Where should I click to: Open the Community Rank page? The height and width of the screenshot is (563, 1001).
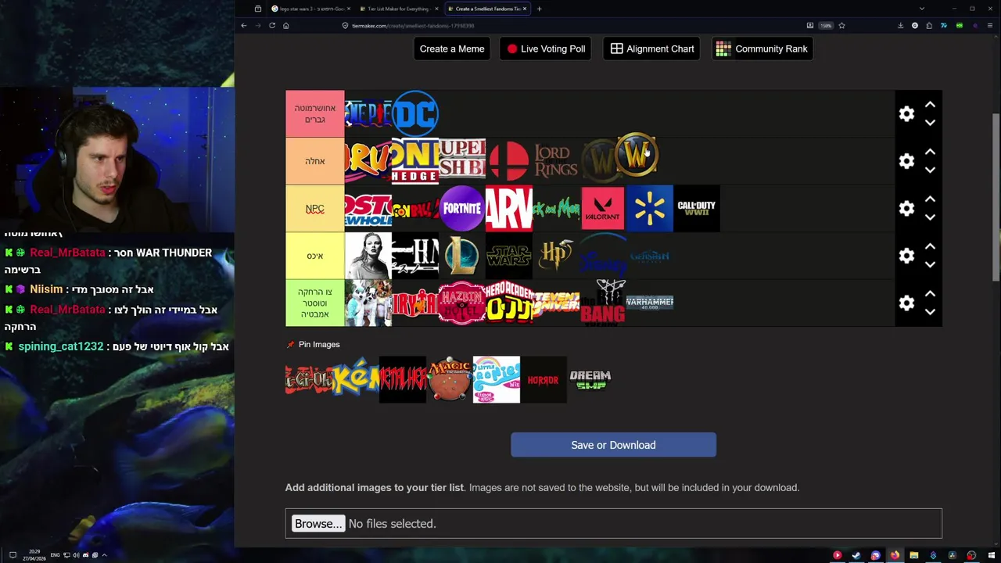pos(762,48)
